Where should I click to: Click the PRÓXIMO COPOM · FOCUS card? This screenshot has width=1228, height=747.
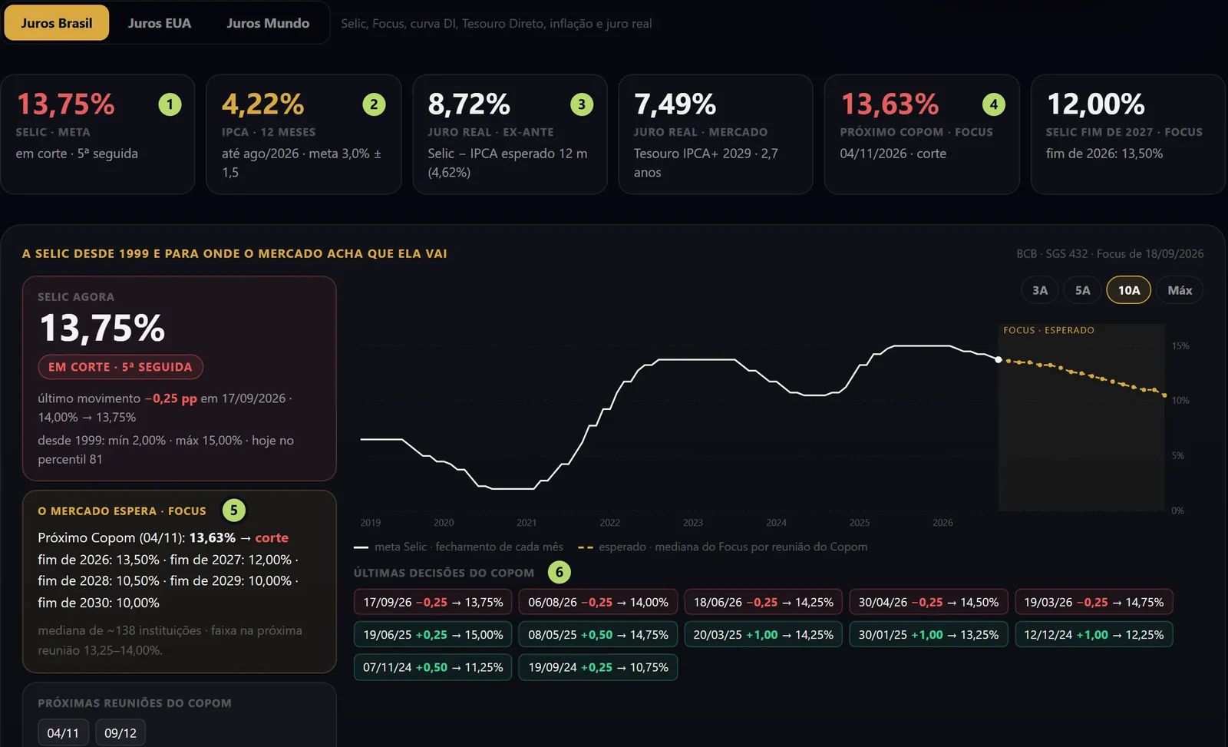[x=922, y=134]
